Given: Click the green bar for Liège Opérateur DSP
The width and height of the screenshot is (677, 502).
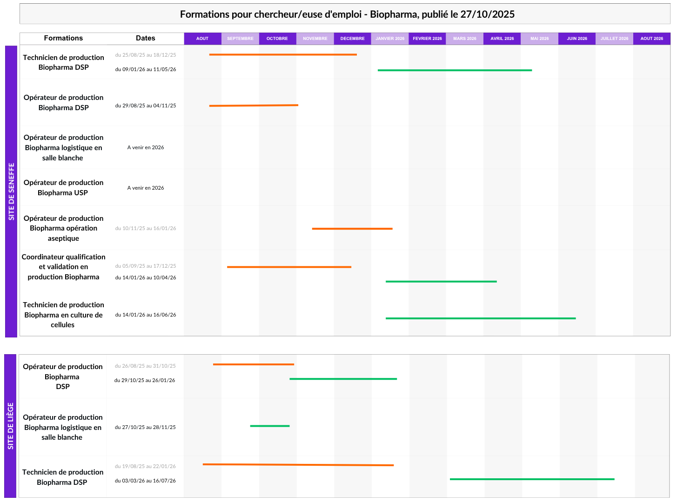Looking at the screenshot, I should (x=343, y=379).
